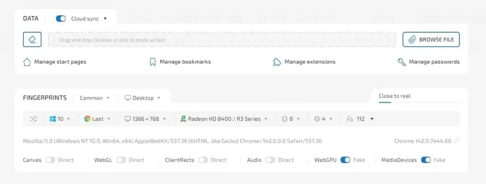Click the puzzle piece extensions icon
Image resolution: width=486 pixels, height=184 pixels.
(x=277, y=62)
